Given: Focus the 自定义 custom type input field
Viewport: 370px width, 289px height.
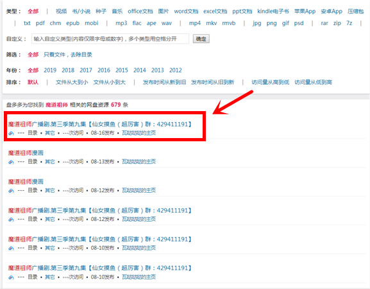Looking at the screenshot, I should 110,39.
